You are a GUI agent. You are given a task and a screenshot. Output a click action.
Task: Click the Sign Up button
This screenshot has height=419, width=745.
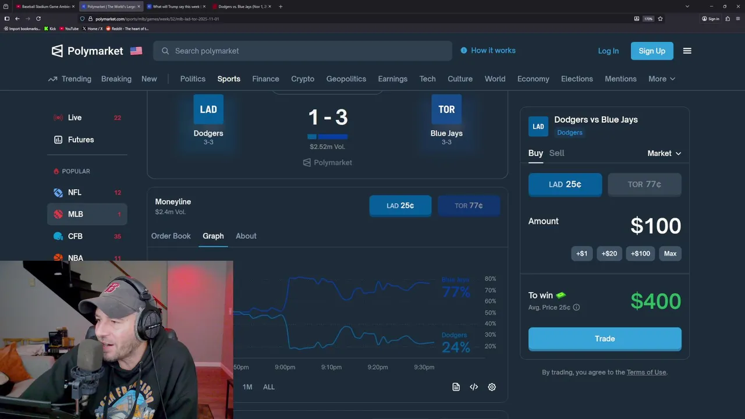coord(652,51)
